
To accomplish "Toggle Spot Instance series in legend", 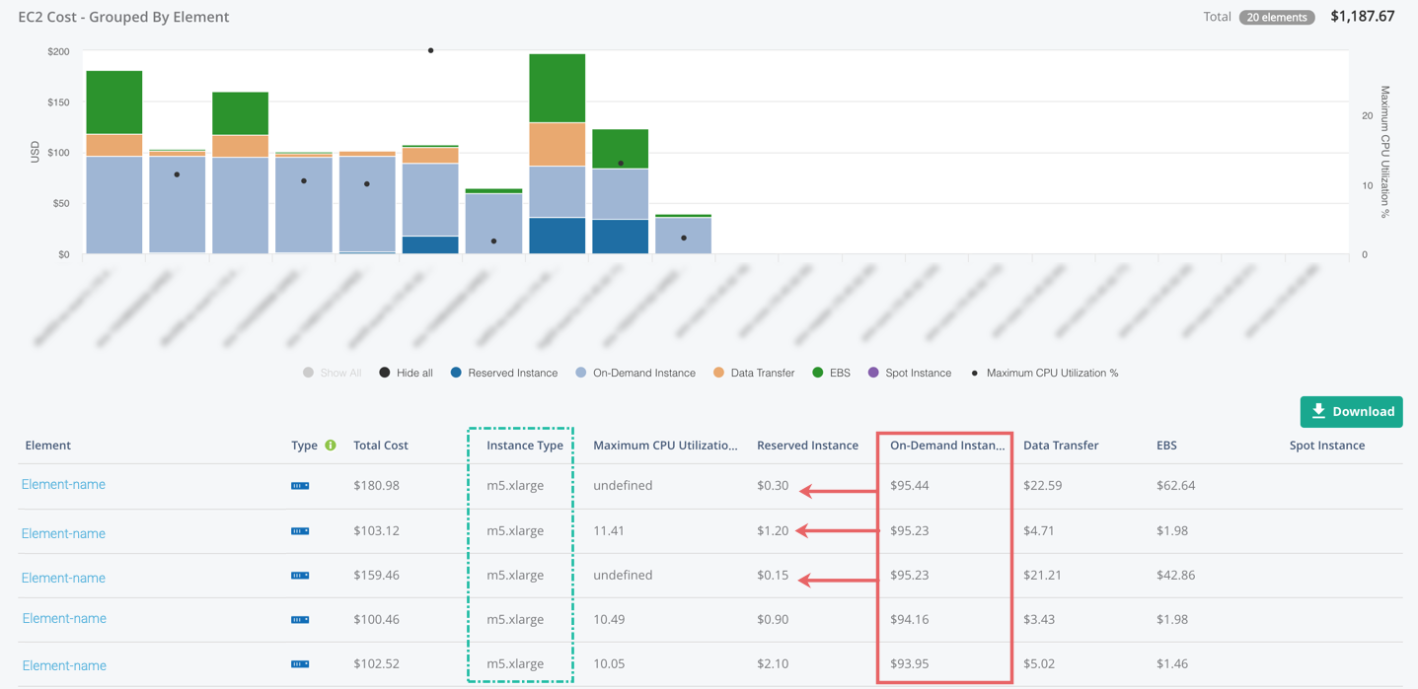I will [x=909, y=373].
